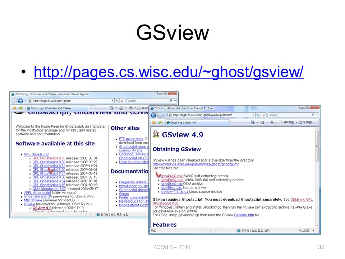Click scrollbar down arrow in GSview window
This screenshot has height=259, width=345.
coord(317,226)
